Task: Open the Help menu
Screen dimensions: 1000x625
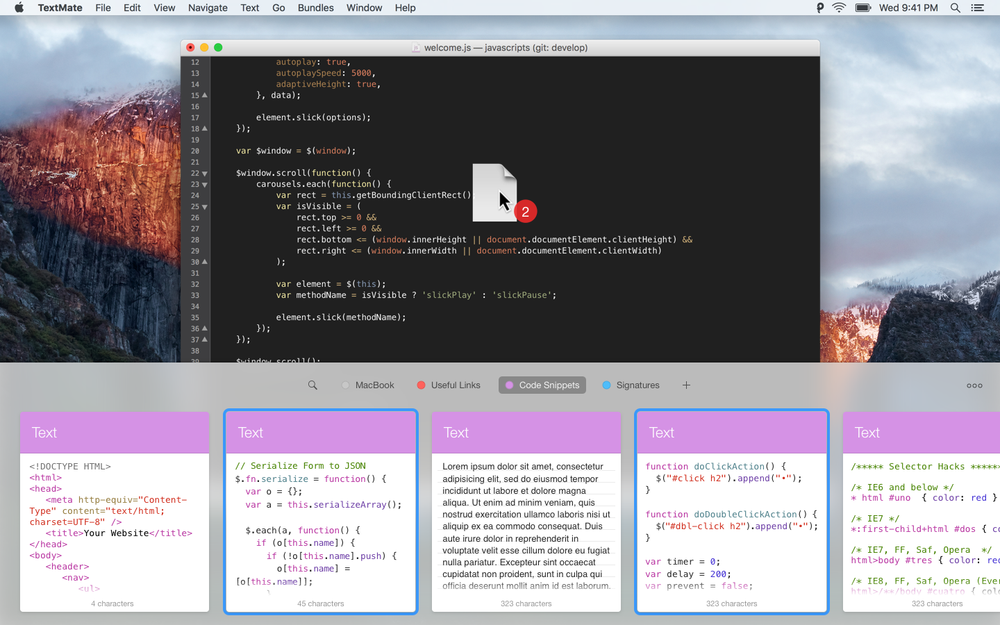Action: (x=405, y=8)
